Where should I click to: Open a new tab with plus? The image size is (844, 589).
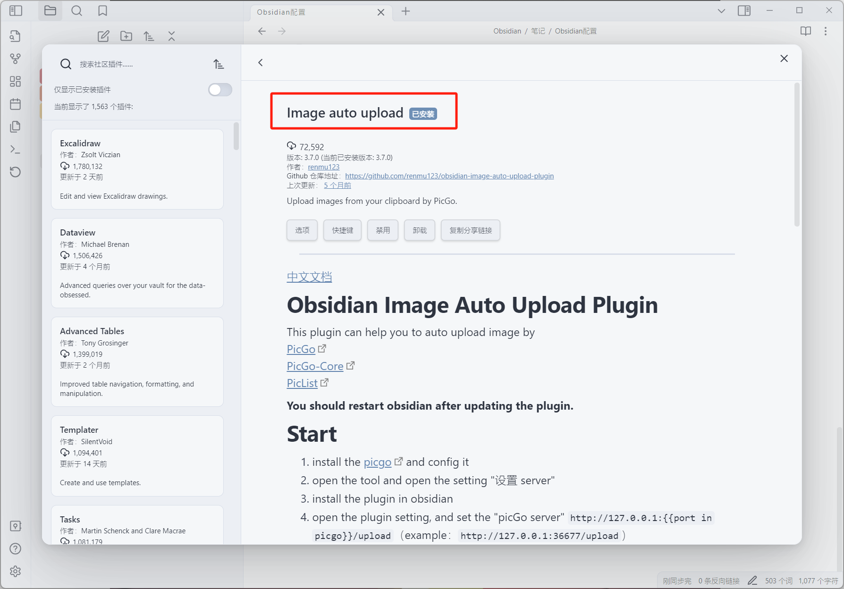405,11
